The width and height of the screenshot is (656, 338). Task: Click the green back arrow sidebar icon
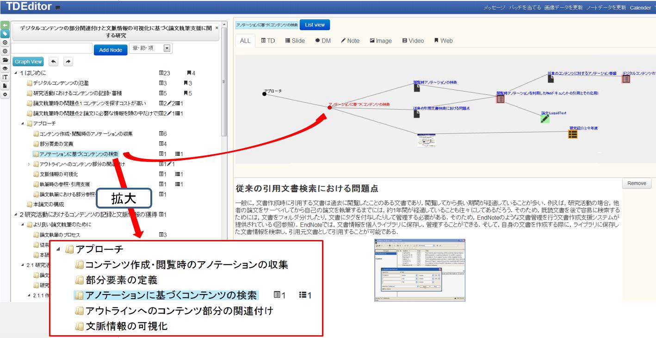(5, 25)
